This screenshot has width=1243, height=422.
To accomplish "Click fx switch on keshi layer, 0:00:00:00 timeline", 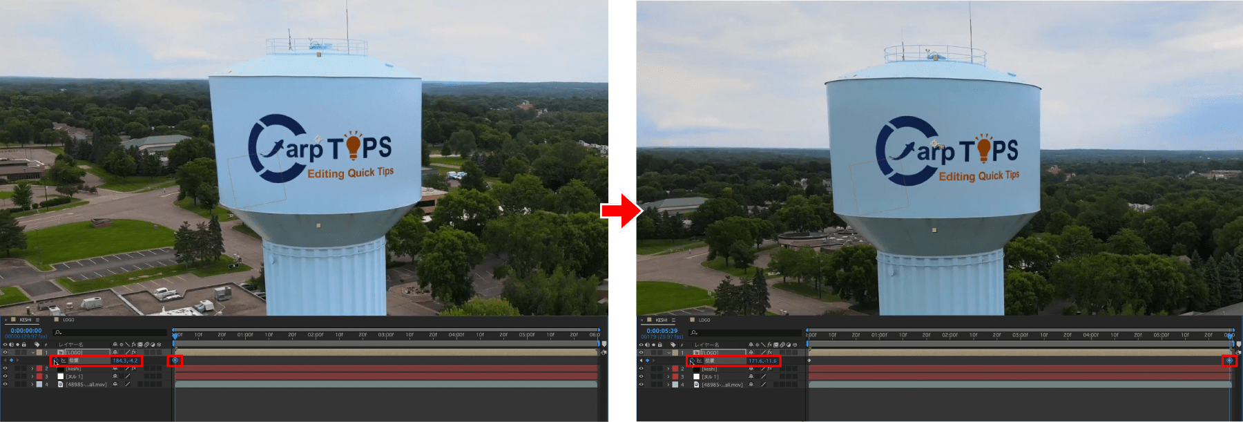I will pos(134,368).
